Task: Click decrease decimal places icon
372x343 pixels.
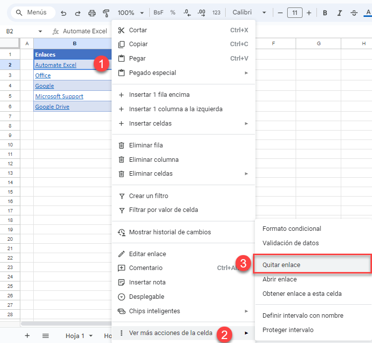Action: [187, 12]
